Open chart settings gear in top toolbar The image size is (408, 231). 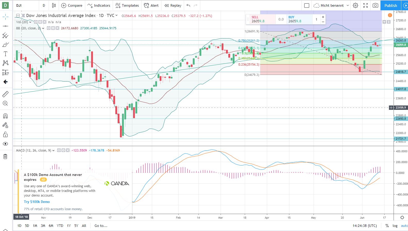coord(355,5)
